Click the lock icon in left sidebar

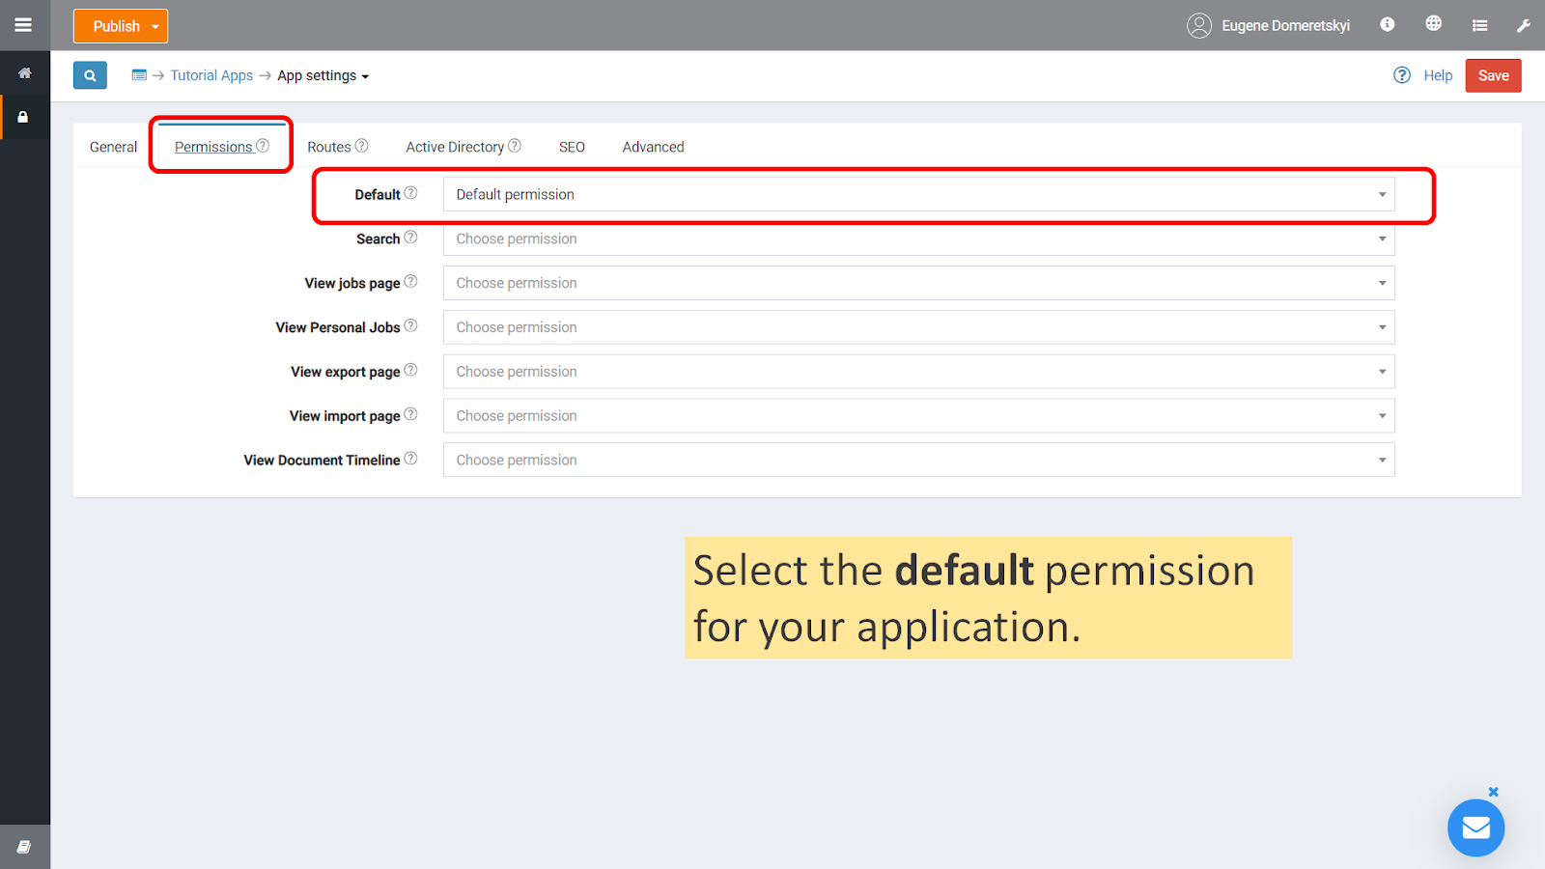pos(23,117)
